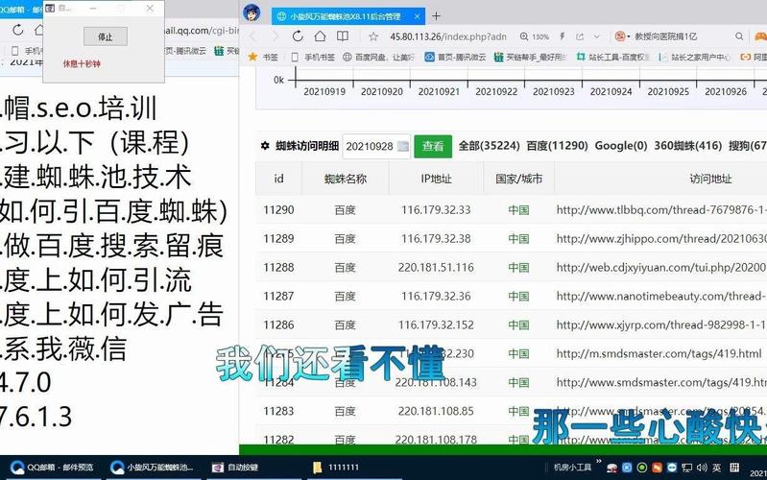Click the share icon in address bar

(x=580, y=36)
